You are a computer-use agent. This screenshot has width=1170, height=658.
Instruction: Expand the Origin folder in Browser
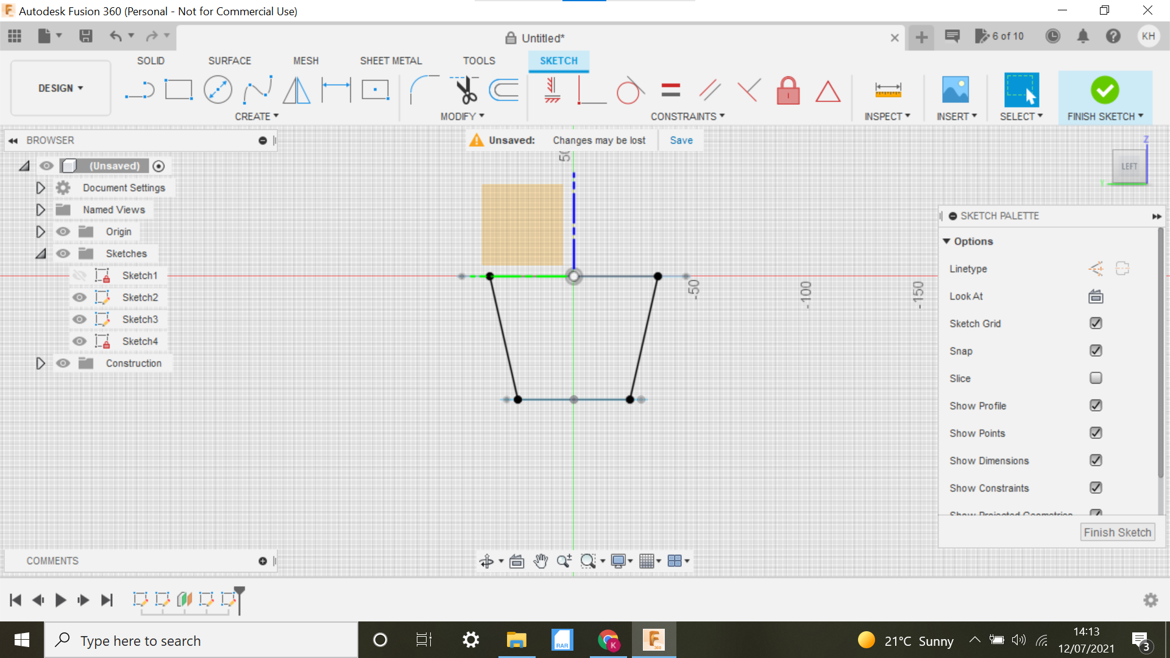click(41, 232)
